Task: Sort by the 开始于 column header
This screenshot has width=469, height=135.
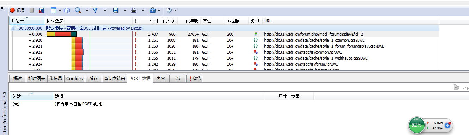Action: click(26, 21)
